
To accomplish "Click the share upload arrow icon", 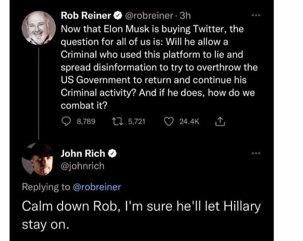I will pos(219,121).
